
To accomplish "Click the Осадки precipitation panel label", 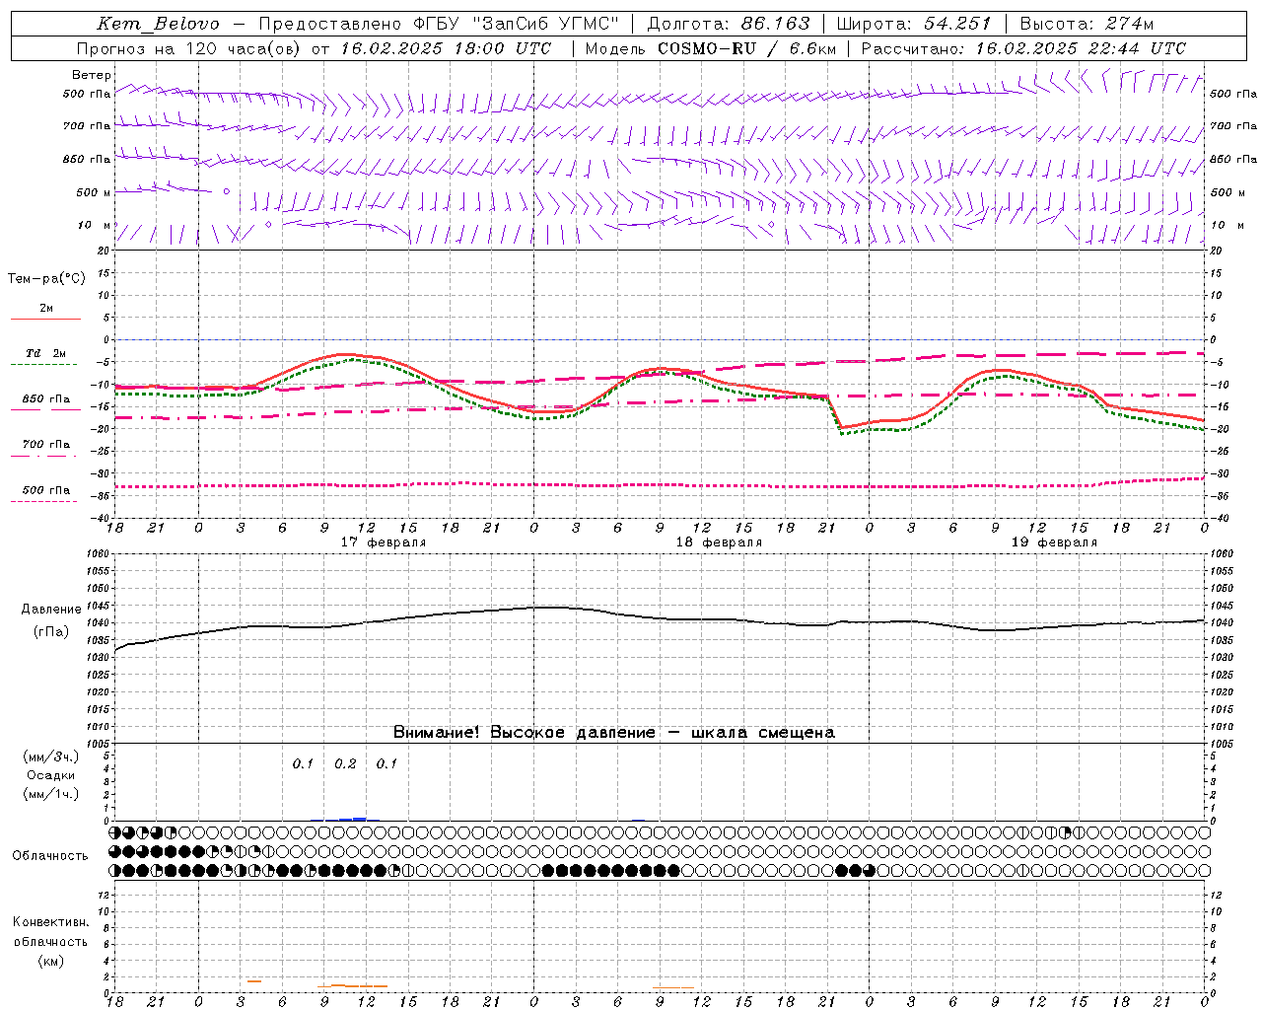I will pos(51,775).
